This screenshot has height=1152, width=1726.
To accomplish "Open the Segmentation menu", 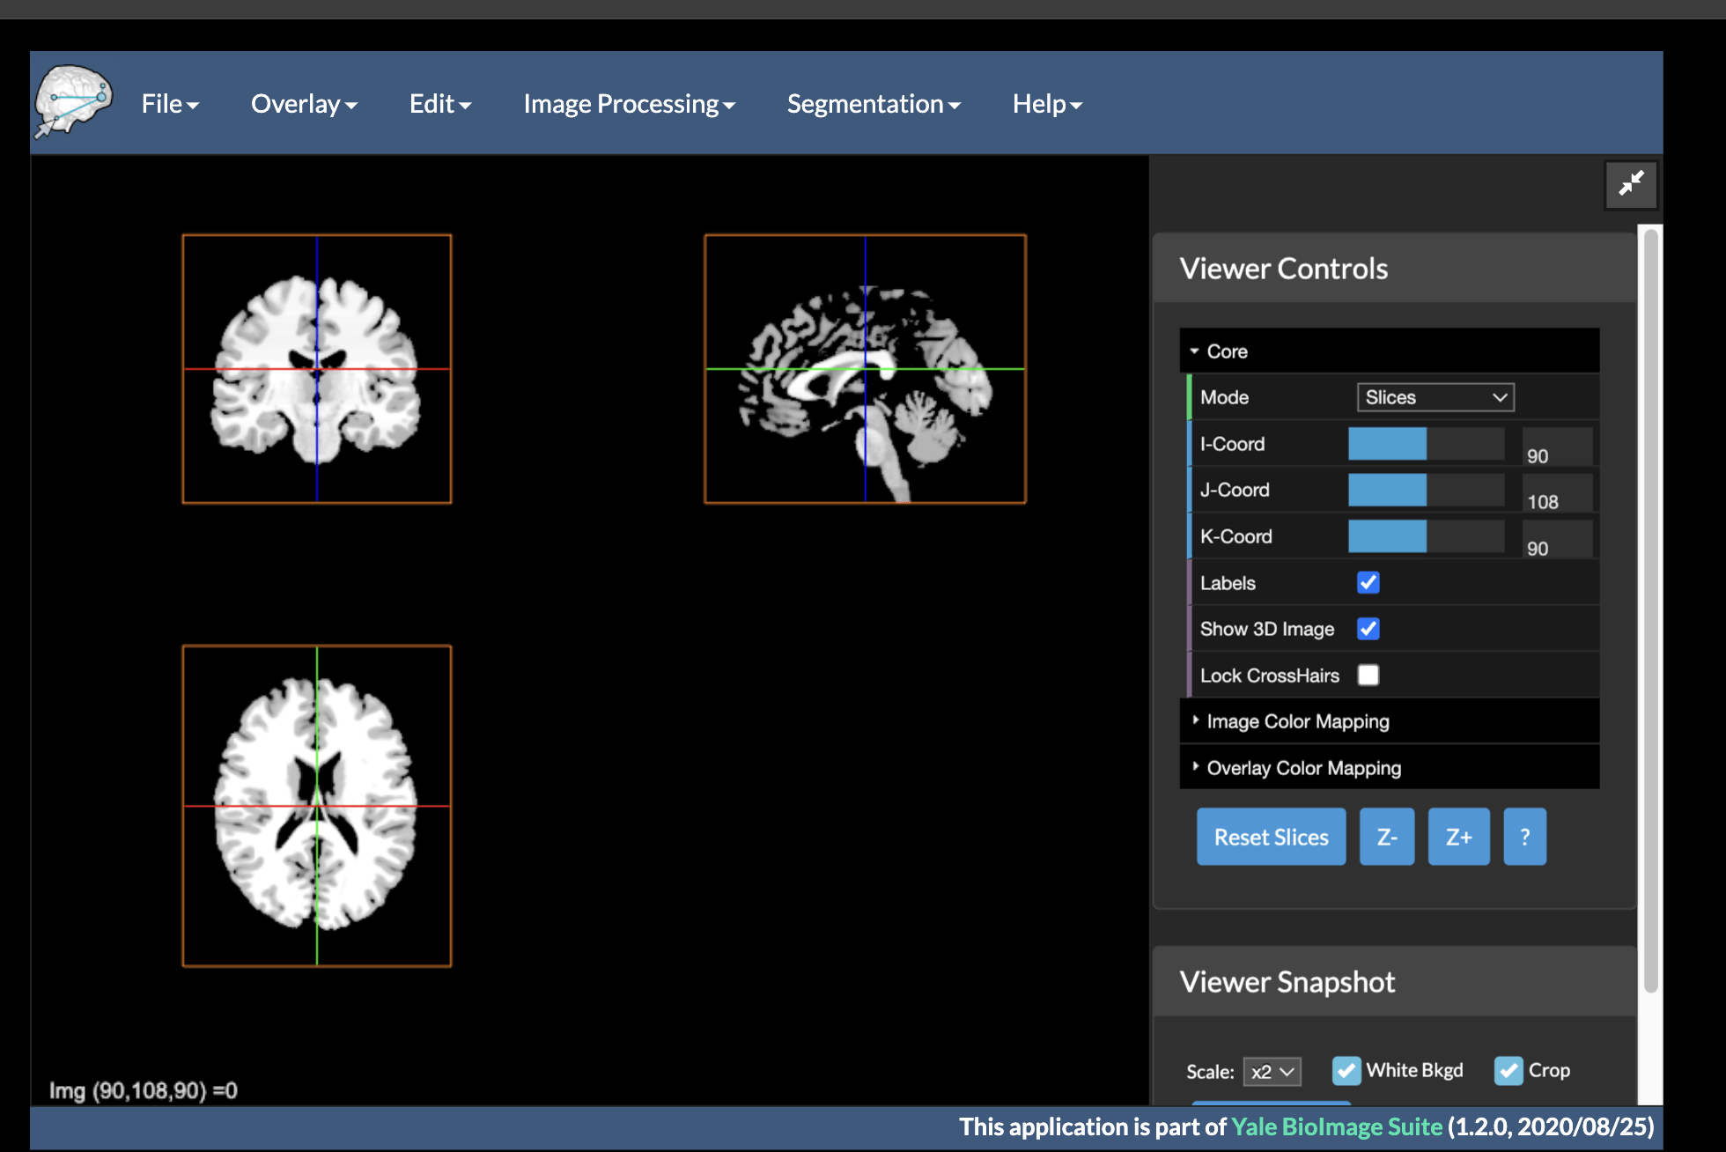I will pos(873,104).
